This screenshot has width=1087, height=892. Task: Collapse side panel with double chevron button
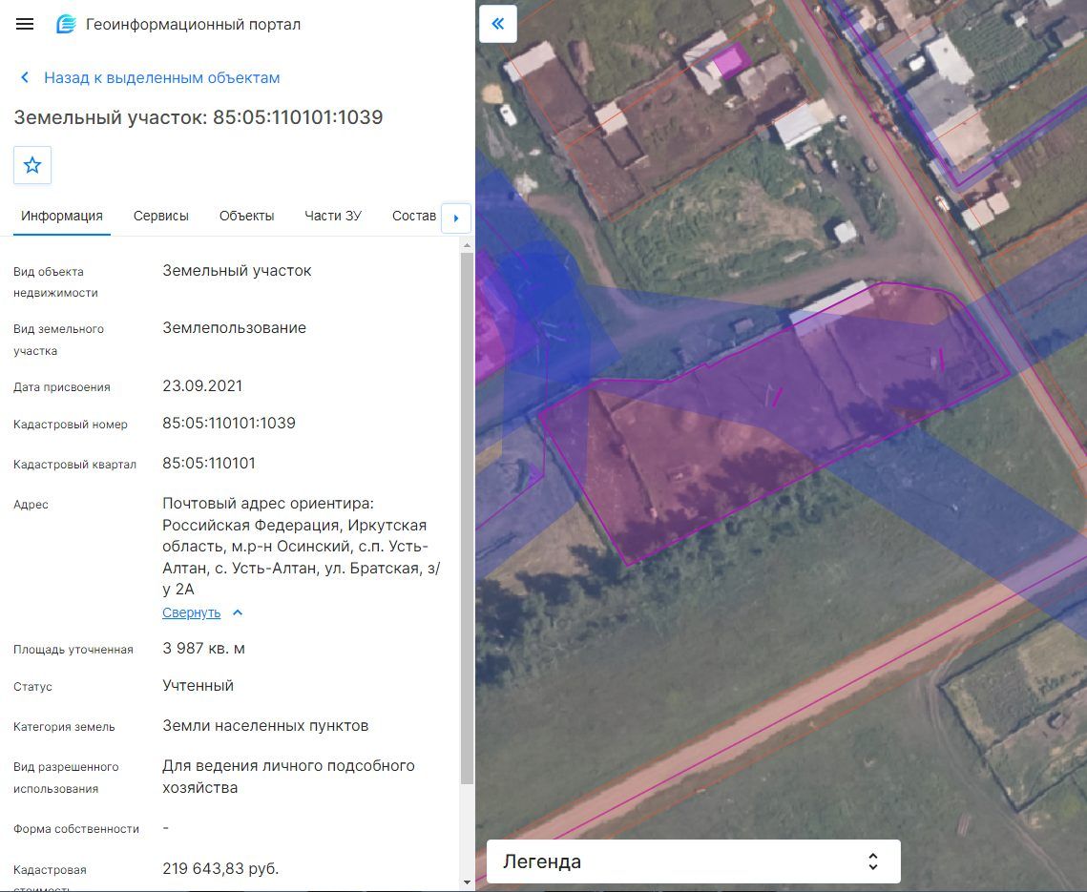point(498,24)
